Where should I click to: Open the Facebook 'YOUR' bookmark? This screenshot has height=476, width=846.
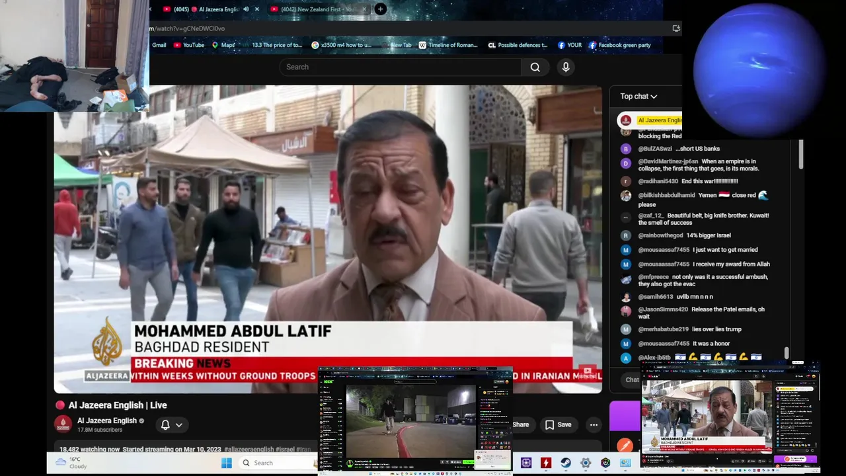tap(570, 45)
